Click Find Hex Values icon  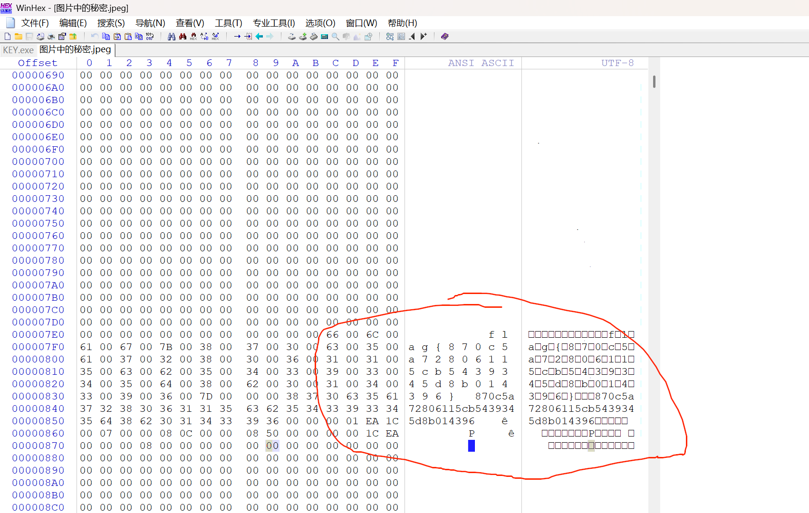coord(193,37)
